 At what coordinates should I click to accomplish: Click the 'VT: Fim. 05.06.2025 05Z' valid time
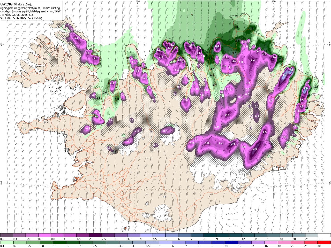coord(16,18)
